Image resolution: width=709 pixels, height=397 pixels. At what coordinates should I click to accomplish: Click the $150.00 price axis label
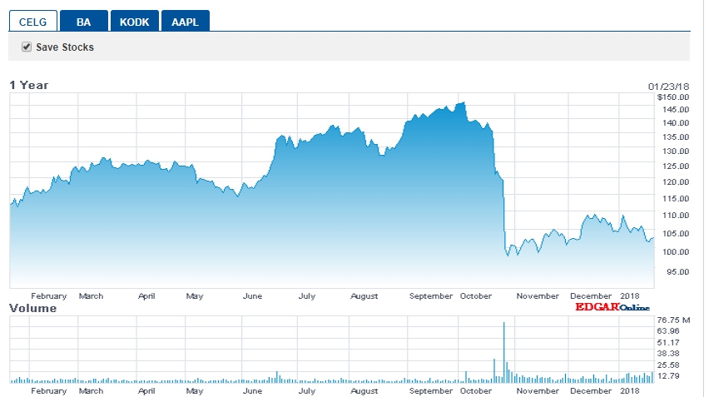673,97
